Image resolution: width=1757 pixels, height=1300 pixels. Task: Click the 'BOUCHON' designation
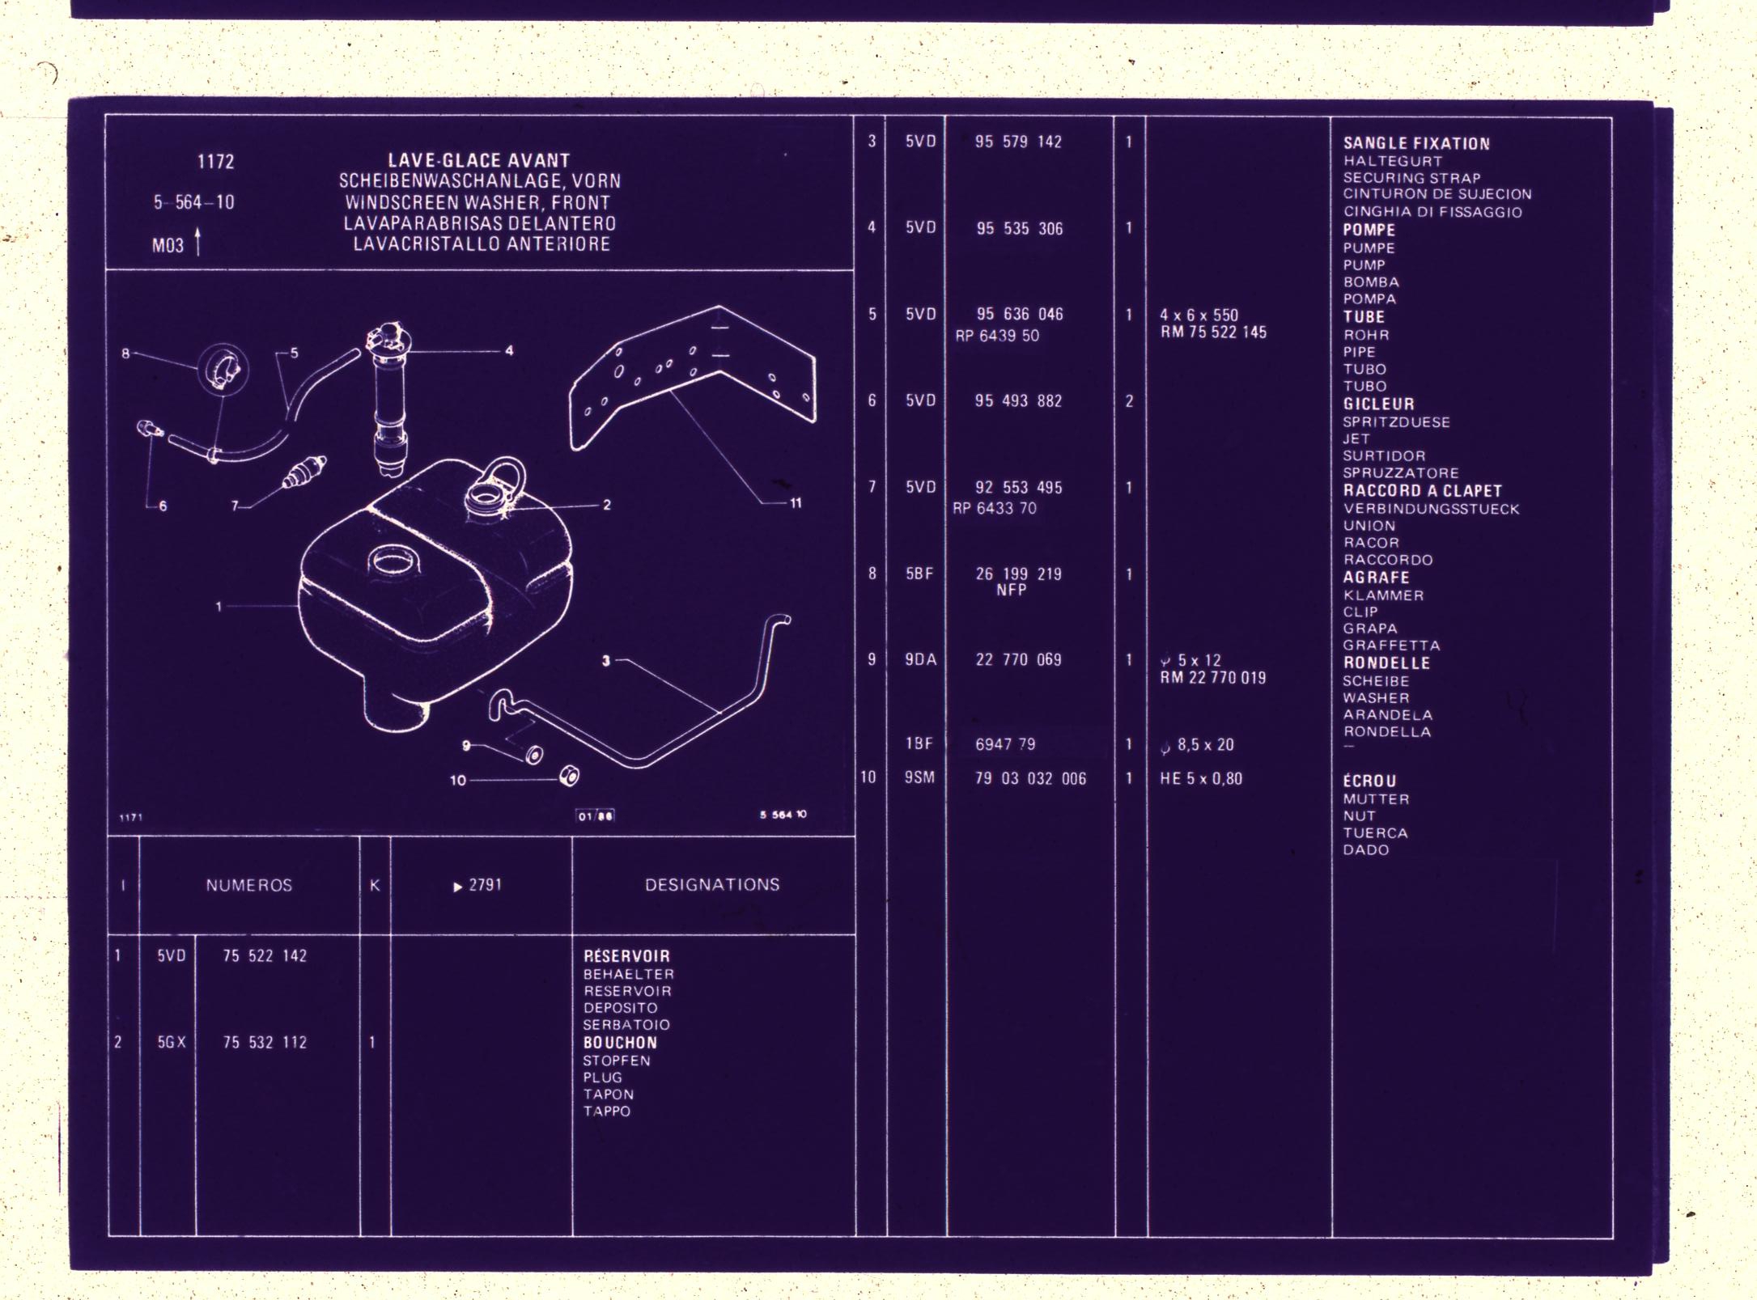620,1043
